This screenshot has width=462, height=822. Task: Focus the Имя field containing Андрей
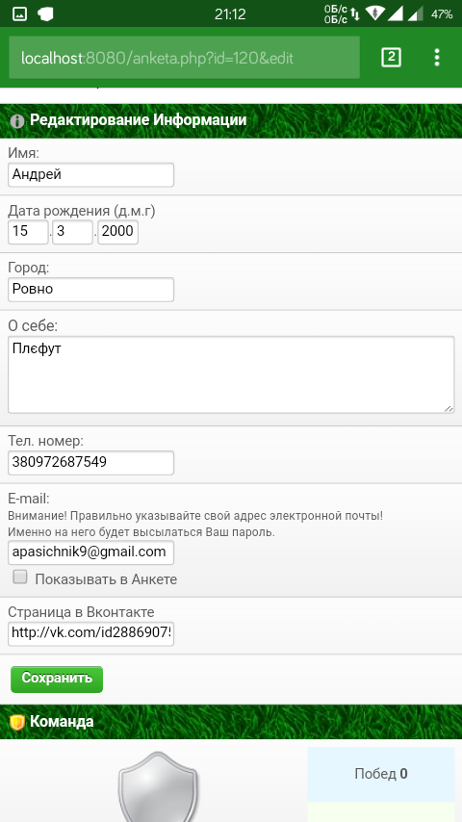pyautogui.click(x=90, y=174)
